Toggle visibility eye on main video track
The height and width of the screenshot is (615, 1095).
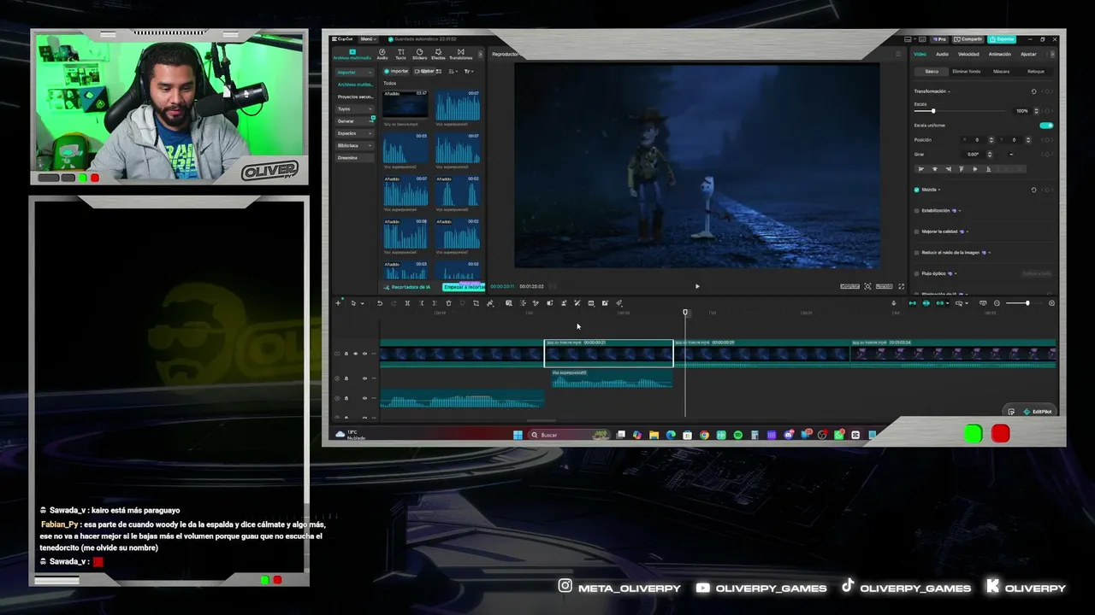(356, 354)
